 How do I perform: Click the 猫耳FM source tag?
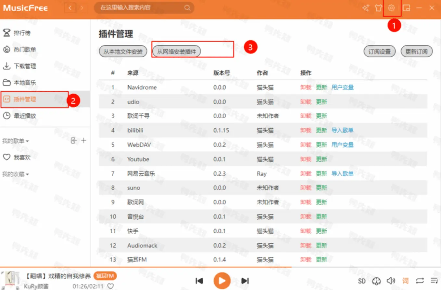105,276
